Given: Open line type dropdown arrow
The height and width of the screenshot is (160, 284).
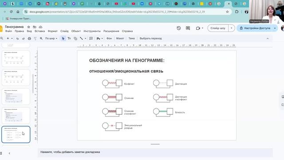Looking at the screenshot, I should tap(85, 39).
